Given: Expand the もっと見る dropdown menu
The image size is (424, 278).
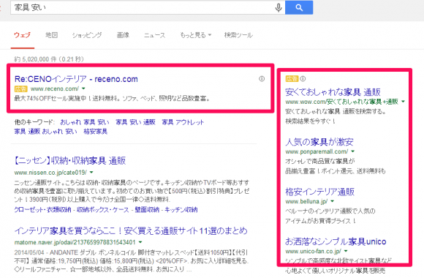Looking at the screenshot, I should click(x=196, y=35).
